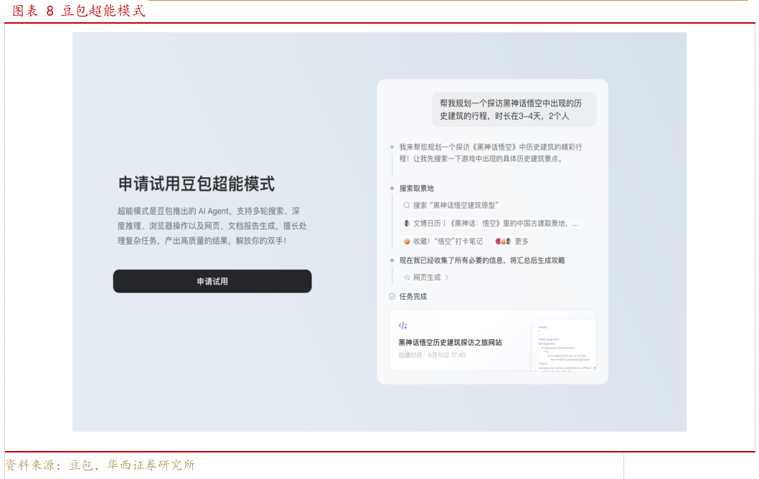Image resolution: width=759 pixels, height=479 pixels.
Task: Click the 申请试用豆包超能模式 heading
Action: [197, 184]
